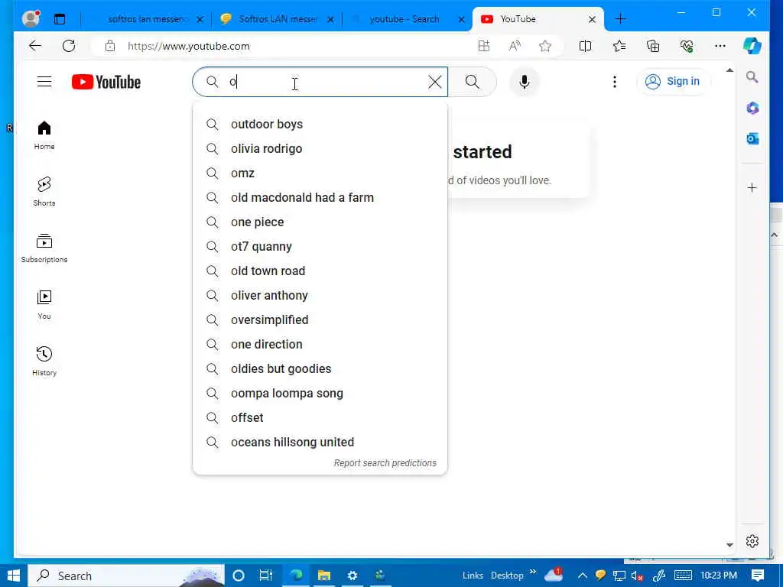The image size is (783, 587).
Task: Select one direction suggestion
Action: coord(320,345)
